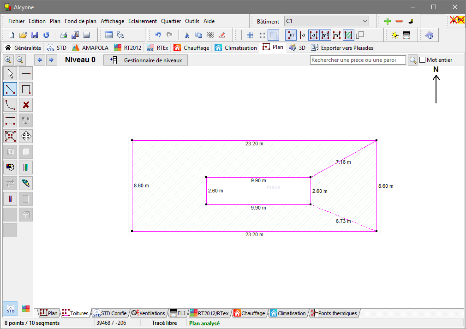The height and width of the screenshot is (329, 466).
Task: Switch to the Toitures bottom tab
Action: pos(76,313)
